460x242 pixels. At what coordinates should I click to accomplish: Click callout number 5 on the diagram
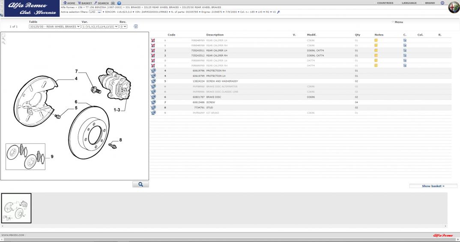click(76, 108)
